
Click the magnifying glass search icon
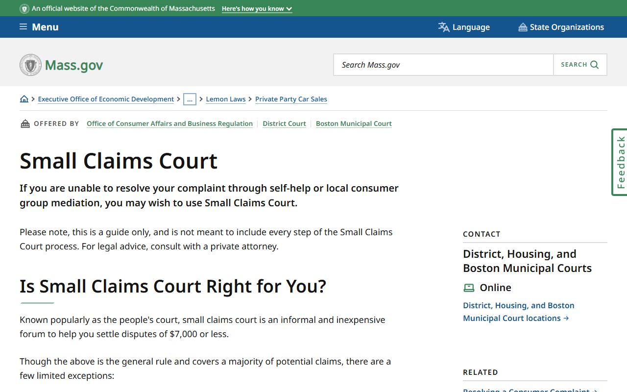[x=595, y=65]
